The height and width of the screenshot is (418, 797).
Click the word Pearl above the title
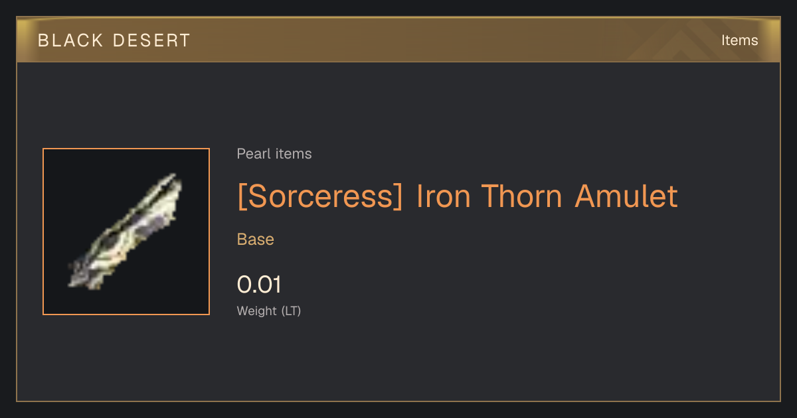250,154
